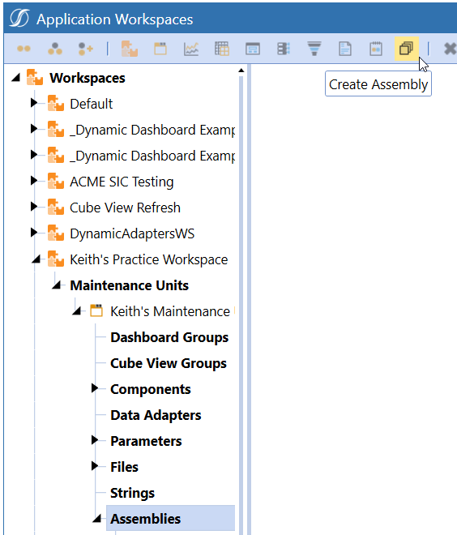
Task: Collapse Keith's Practice Workspace node
Action: point(36,259)
